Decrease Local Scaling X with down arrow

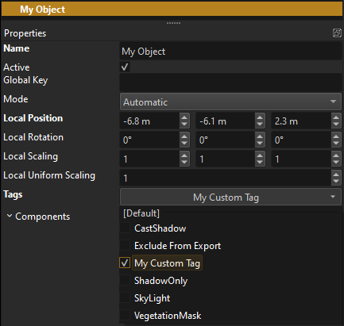click(184, 163)
